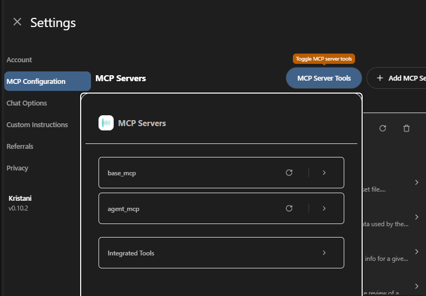426x296 pixels.
Task: Click the MCP Servers logo icon in the popup
Action: click(106, 123)
